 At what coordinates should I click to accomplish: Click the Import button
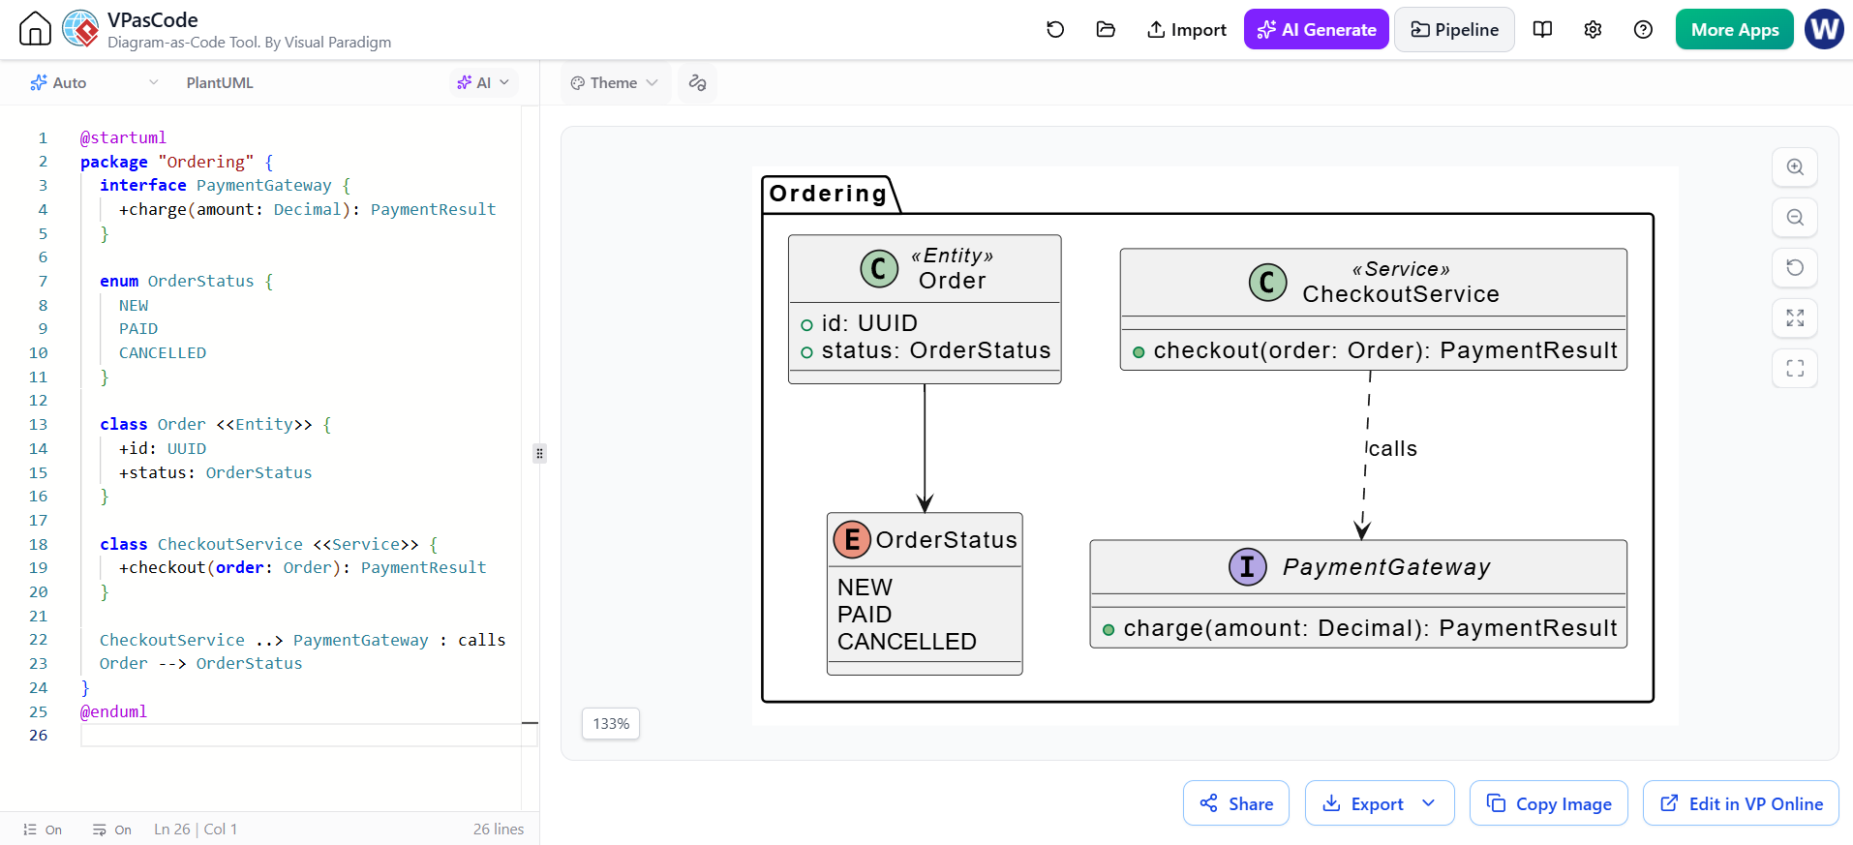pos(1187,30)
